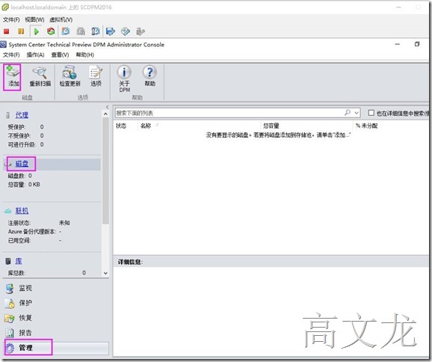Click the red stop VM icon

click(6, 31)
